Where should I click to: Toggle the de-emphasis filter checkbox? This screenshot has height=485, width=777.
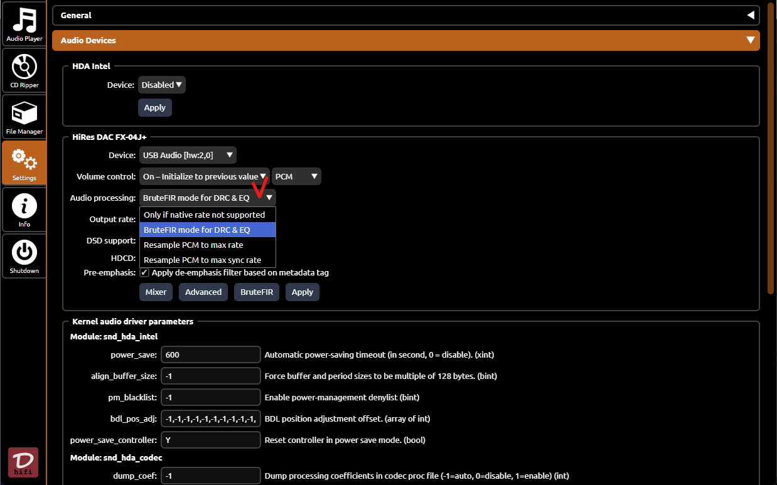pyautogui.click(x=144, y=273)
